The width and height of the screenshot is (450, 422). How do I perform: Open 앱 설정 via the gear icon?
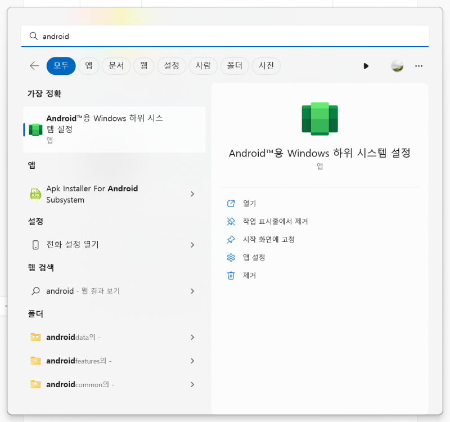tap(231, 257)
